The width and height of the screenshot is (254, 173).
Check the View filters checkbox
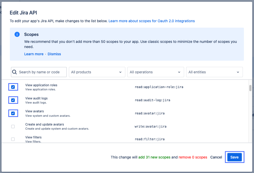[13, 139]
